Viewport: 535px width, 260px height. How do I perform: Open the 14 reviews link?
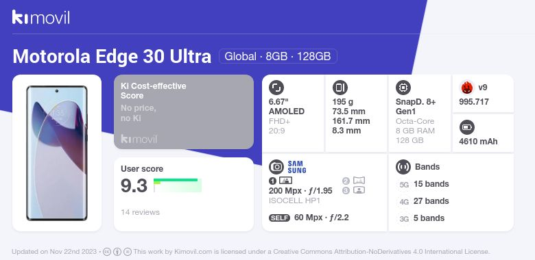140,212
